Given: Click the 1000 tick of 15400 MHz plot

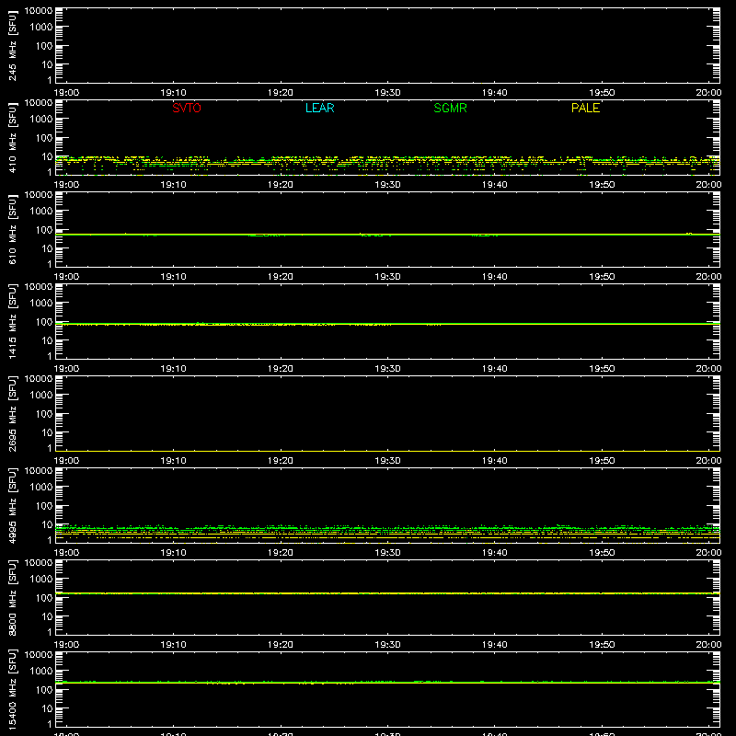Looking at the screenshot, I should [x=41, y=672].
